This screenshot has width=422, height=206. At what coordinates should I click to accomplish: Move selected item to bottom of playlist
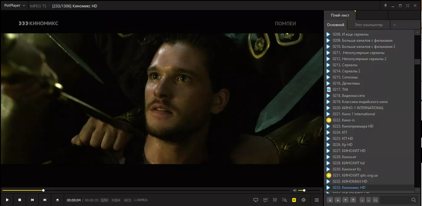(x=353, y=200)
